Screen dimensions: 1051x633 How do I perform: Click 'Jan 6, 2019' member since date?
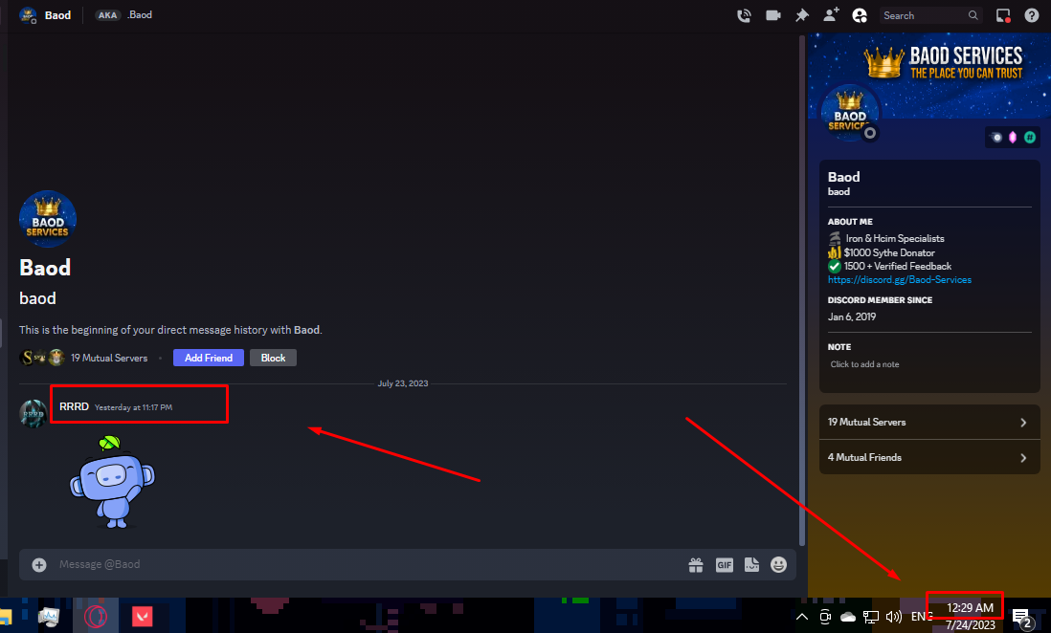(x=852, y=316)
